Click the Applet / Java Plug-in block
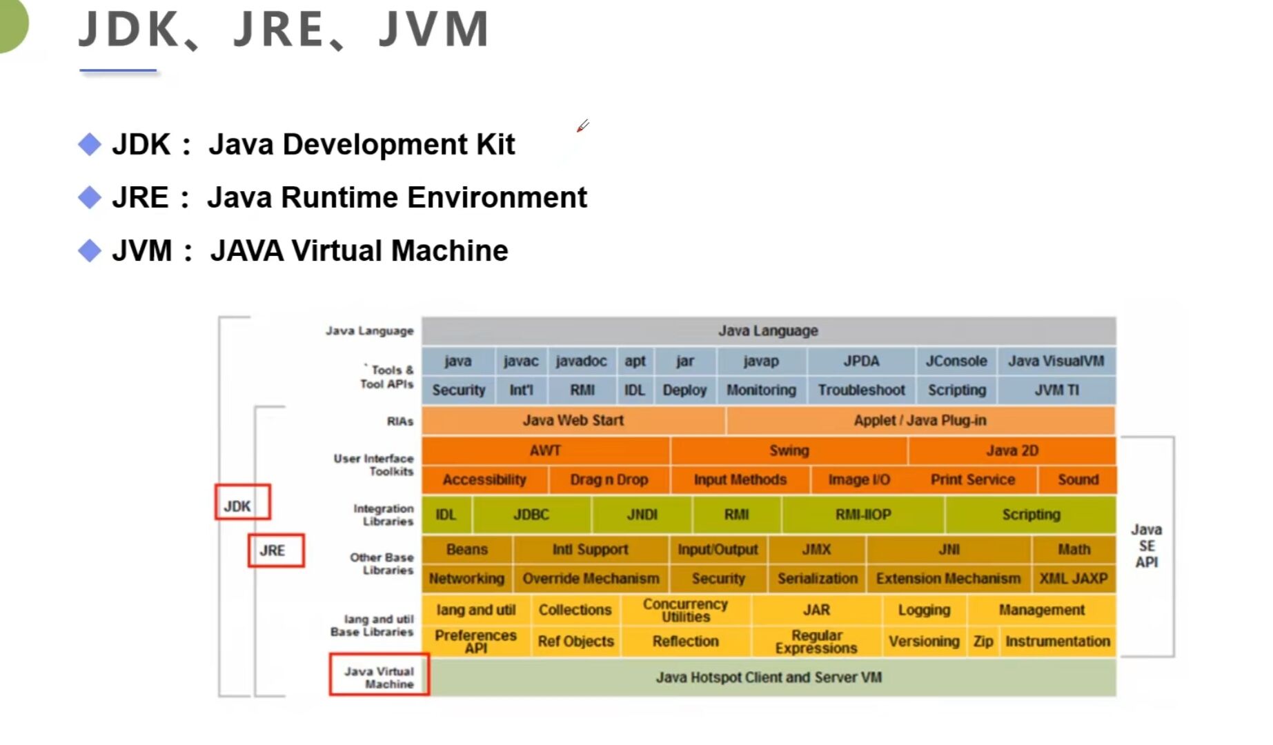 (x=920, y=420)
